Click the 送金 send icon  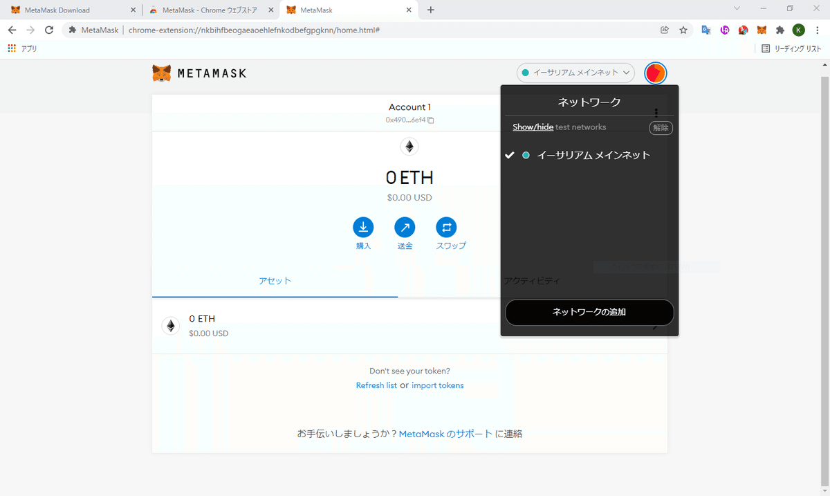[x=405, y=227]
